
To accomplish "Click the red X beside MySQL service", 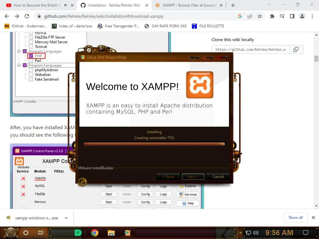I will coord(23,186).
